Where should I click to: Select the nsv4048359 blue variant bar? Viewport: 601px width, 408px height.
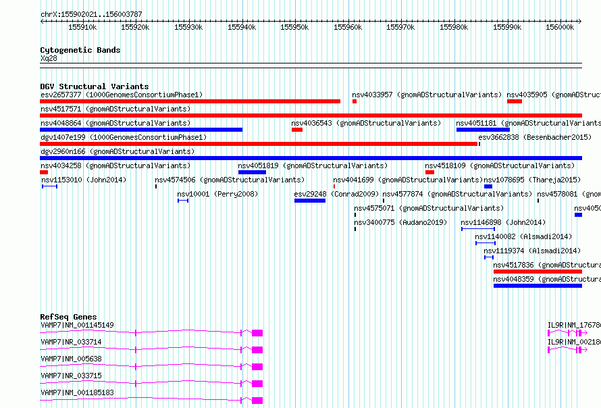(x=538, y=286)
